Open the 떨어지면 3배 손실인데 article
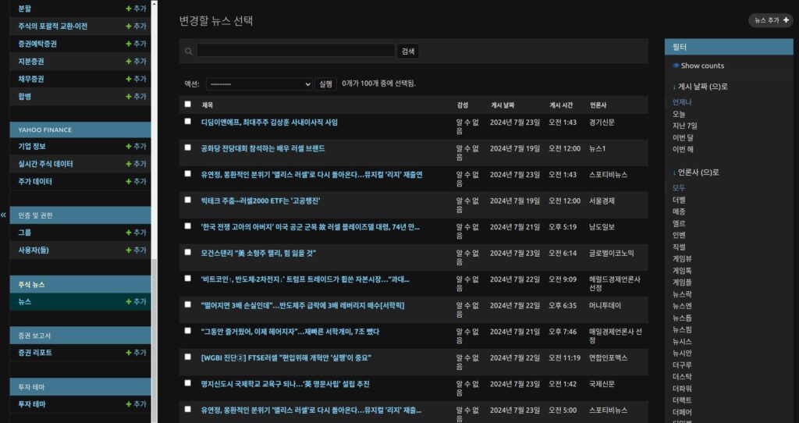The height and width of the screenshot is (423, 799). (x=303, y=306)
